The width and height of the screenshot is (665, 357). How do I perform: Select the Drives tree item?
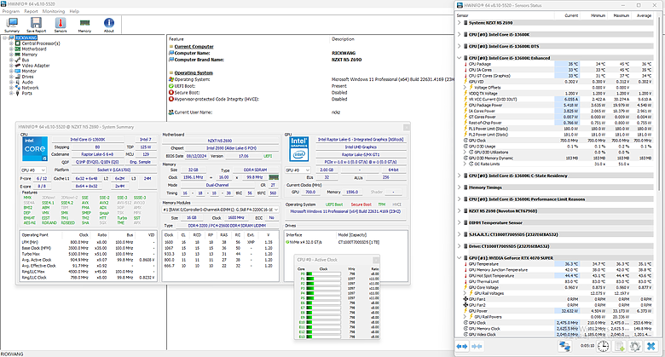point(27,77)
